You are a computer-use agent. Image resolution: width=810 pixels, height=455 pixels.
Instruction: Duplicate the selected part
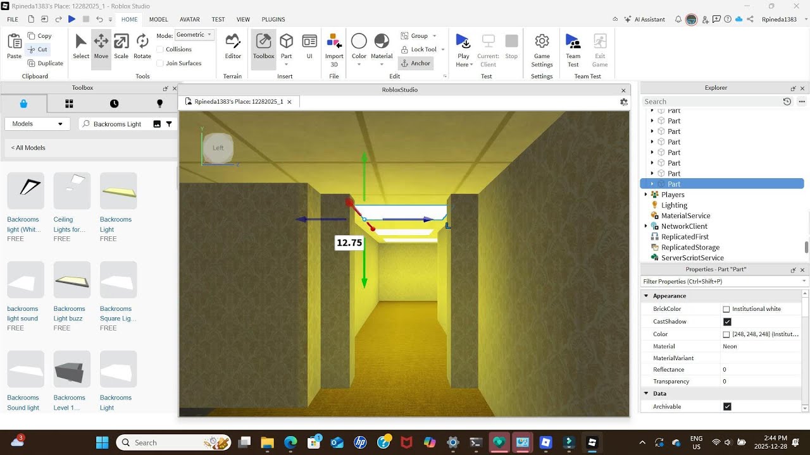[x=46, y=63]
